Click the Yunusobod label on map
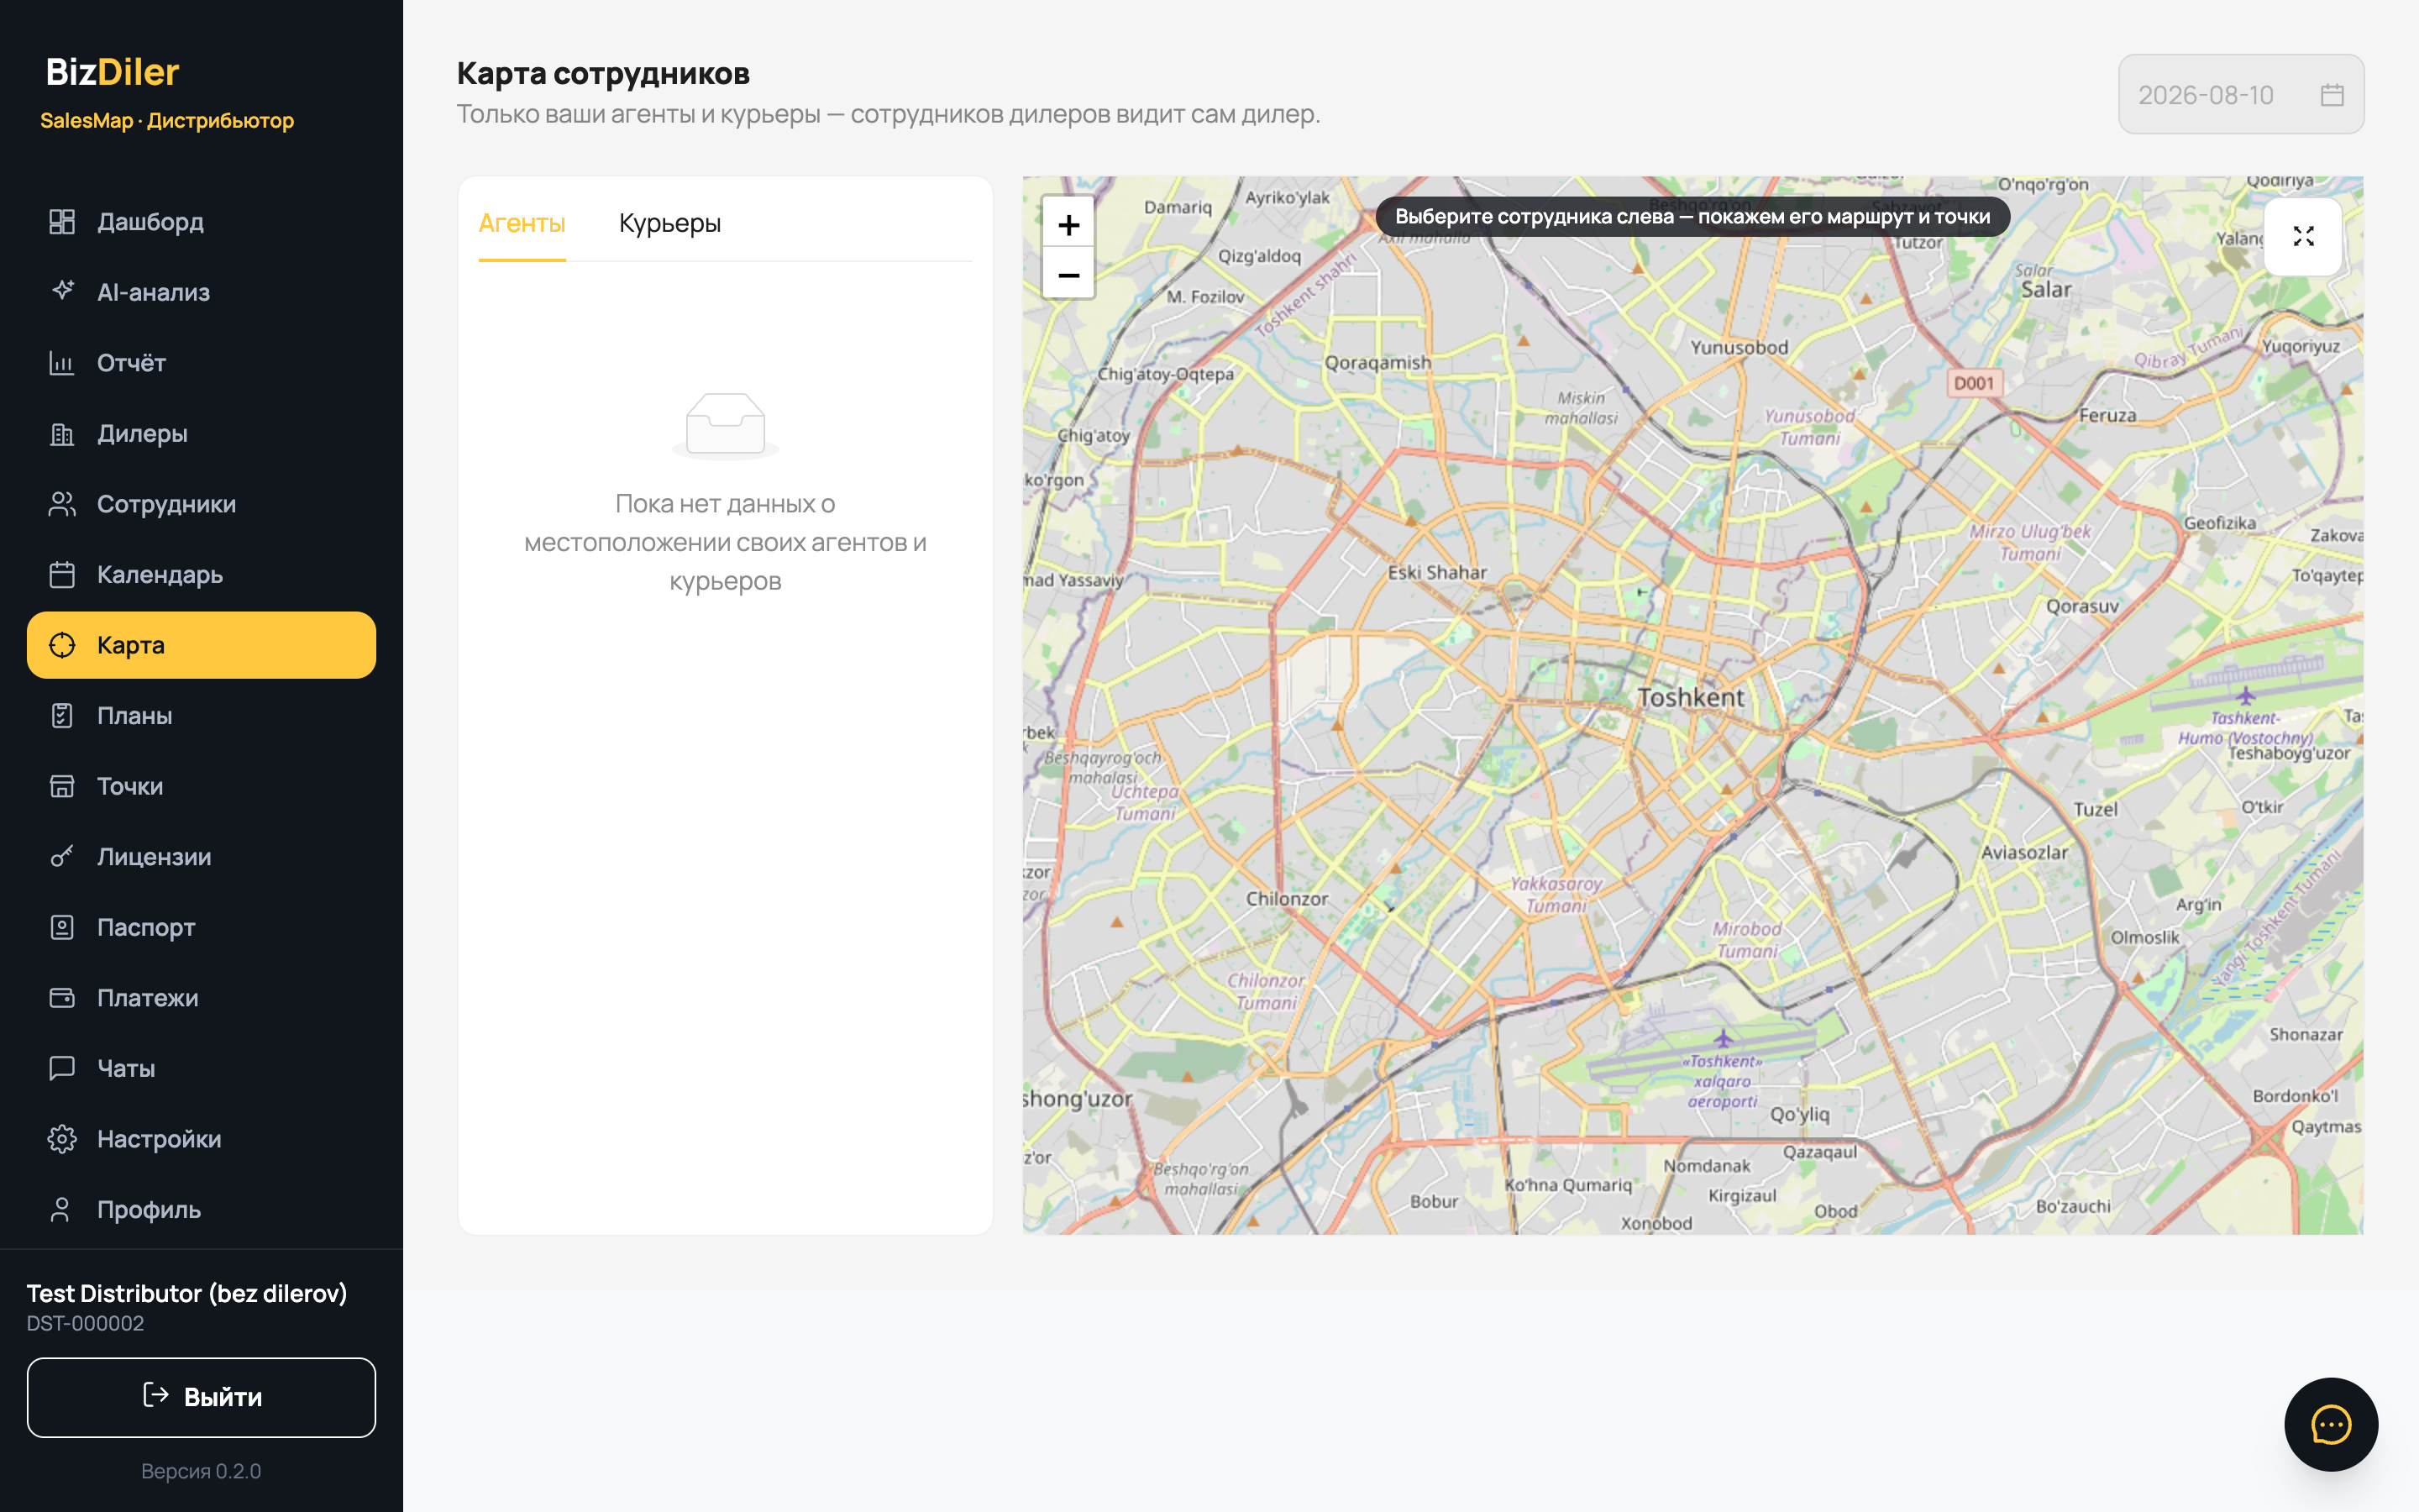 tap(1739, 347)
